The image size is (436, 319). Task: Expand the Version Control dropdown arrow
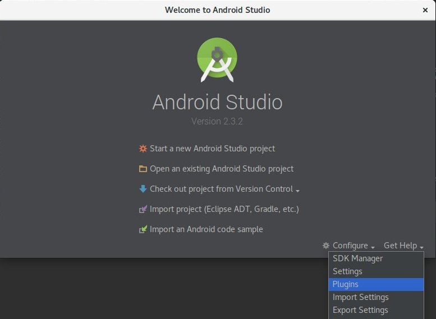298,191
